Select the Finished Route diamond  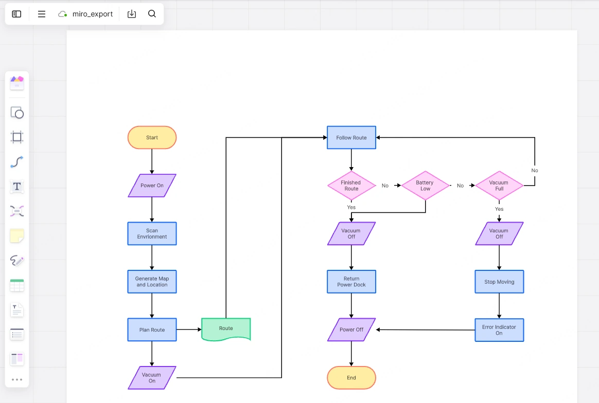point(351,186)
